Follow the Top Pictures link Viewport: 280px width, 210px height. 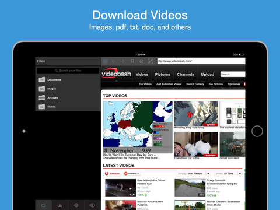coord(216,84)
